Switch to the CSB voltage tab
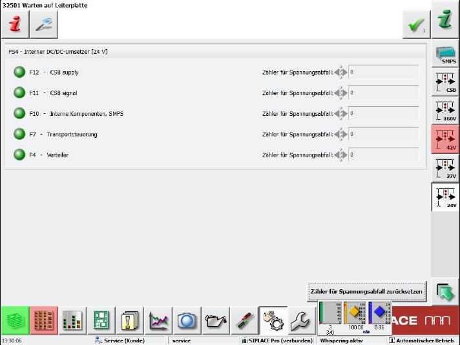 (x=445, y=82)
